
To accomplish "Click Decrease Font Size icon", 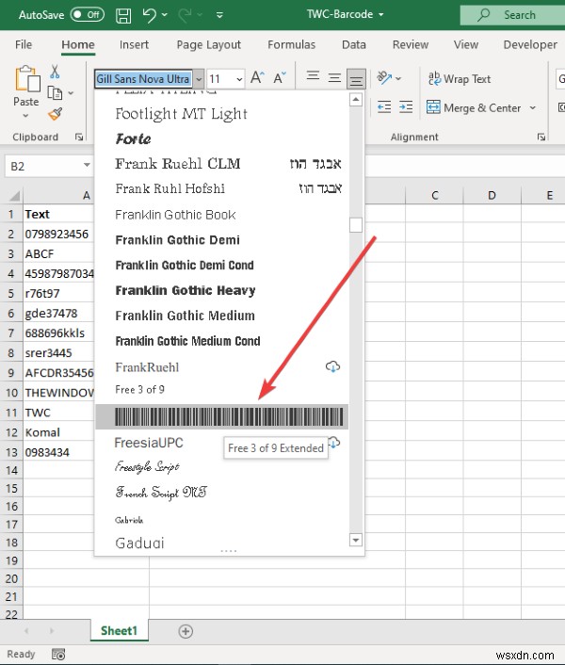I will (280, 78).
